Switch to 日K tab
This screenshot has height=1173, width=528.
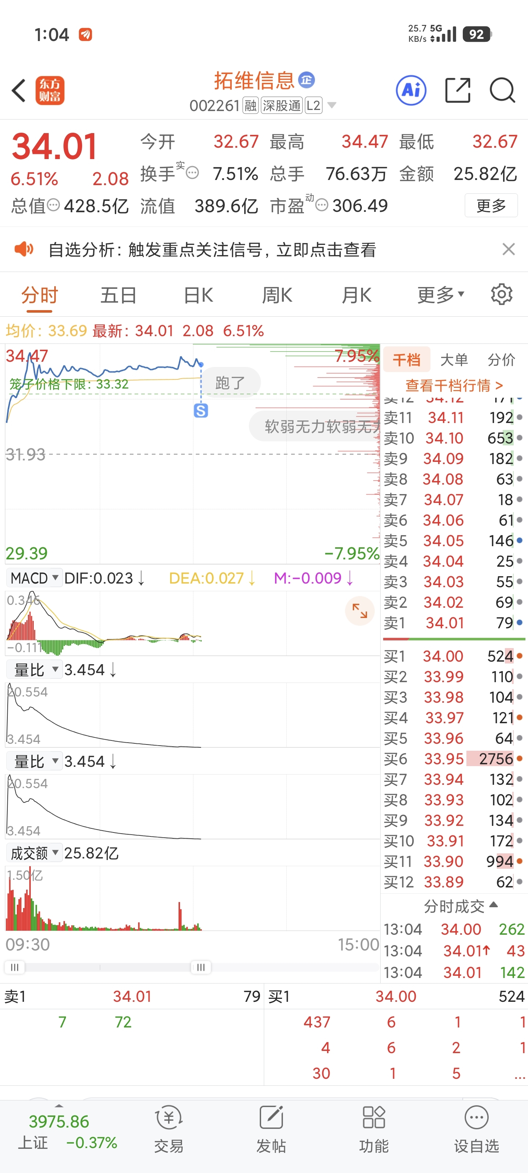coord(198,295)
